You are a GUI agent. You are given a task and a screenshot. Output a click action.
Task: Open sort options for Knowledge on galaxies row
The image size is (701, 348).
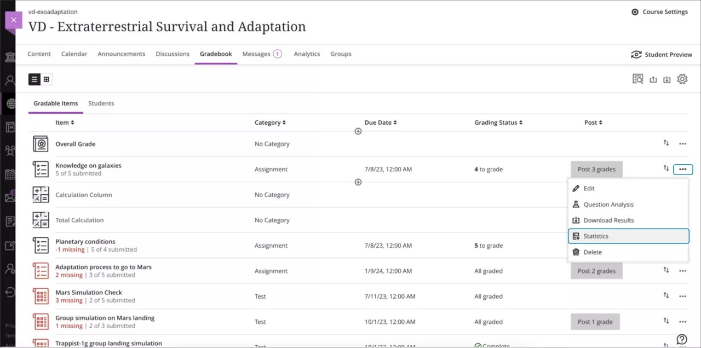(x=666, y=169)
